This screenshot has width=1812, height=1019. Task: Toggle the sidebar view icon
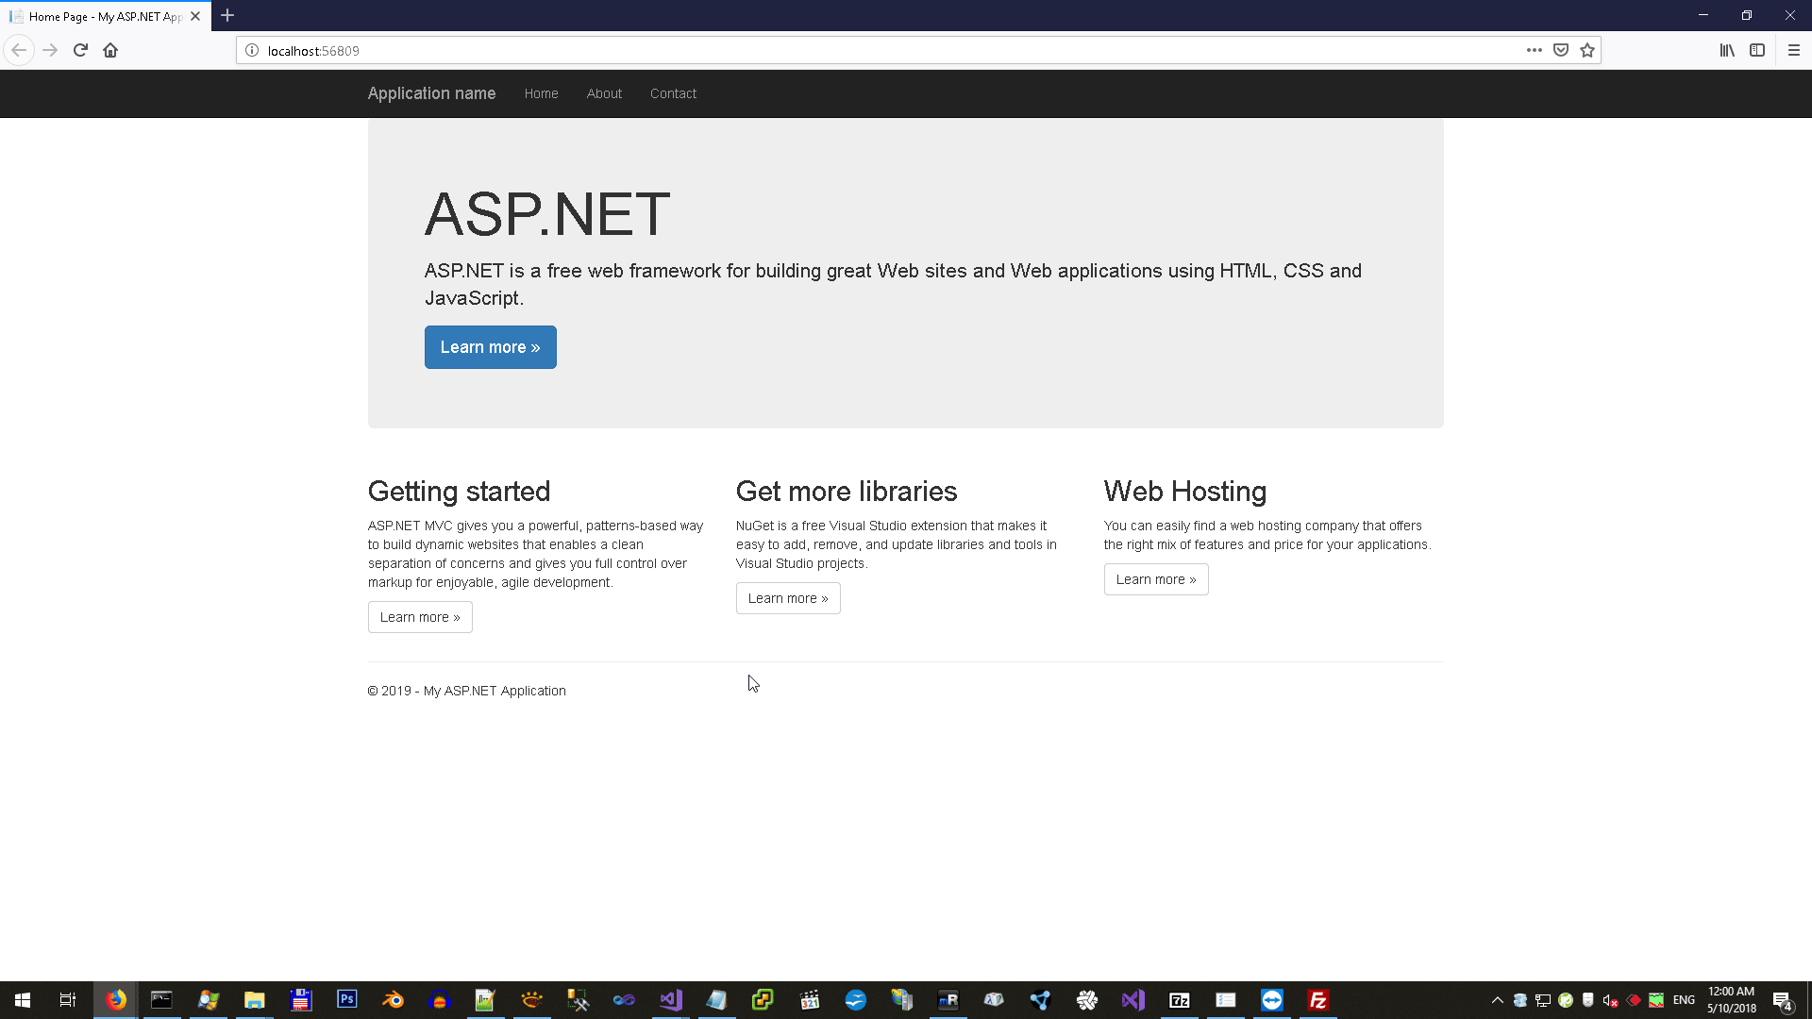click(x=1757, y=50)
